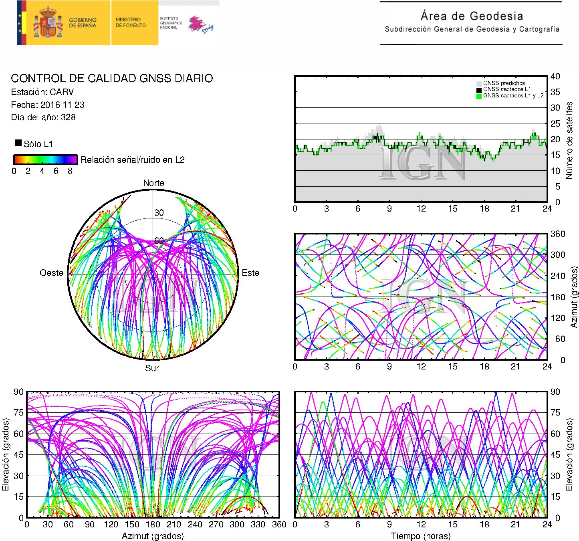Click the '30' elevation ring label in skyplot
579x541 pixels.
[159, 213]
